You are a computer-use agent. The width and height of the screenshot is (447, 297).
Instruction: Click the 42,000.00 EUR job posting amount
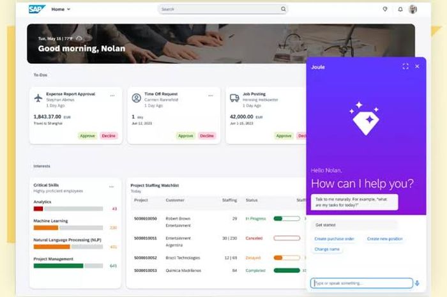(246, 117)
